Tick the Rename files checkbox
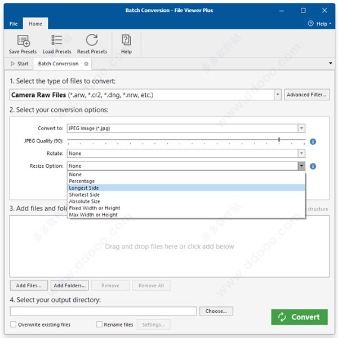338x338 pixels. pos(99,324)
